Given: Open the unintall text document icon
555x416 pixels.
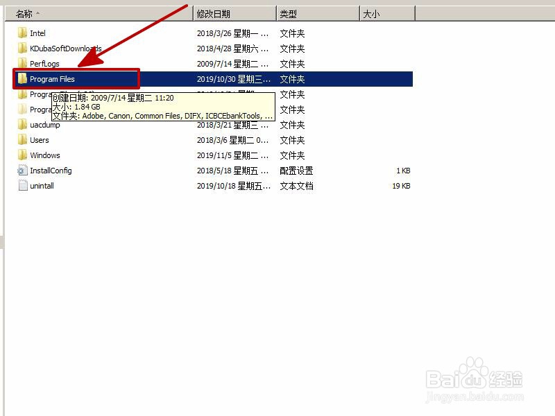Looking at the screenshot, I should click(x=23, y=186).
